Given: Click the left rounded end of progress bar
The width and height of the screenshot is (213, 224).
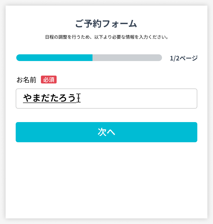Looking at the screenshot, I should [18, 58].
